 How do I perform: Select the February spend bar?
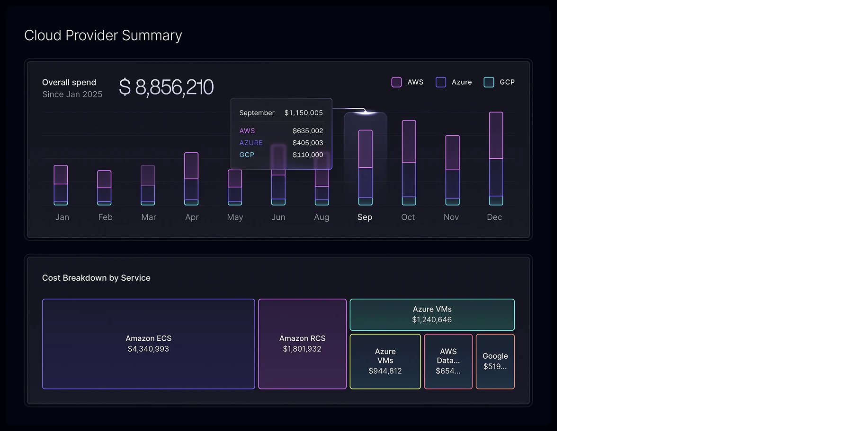click(104, 188)
